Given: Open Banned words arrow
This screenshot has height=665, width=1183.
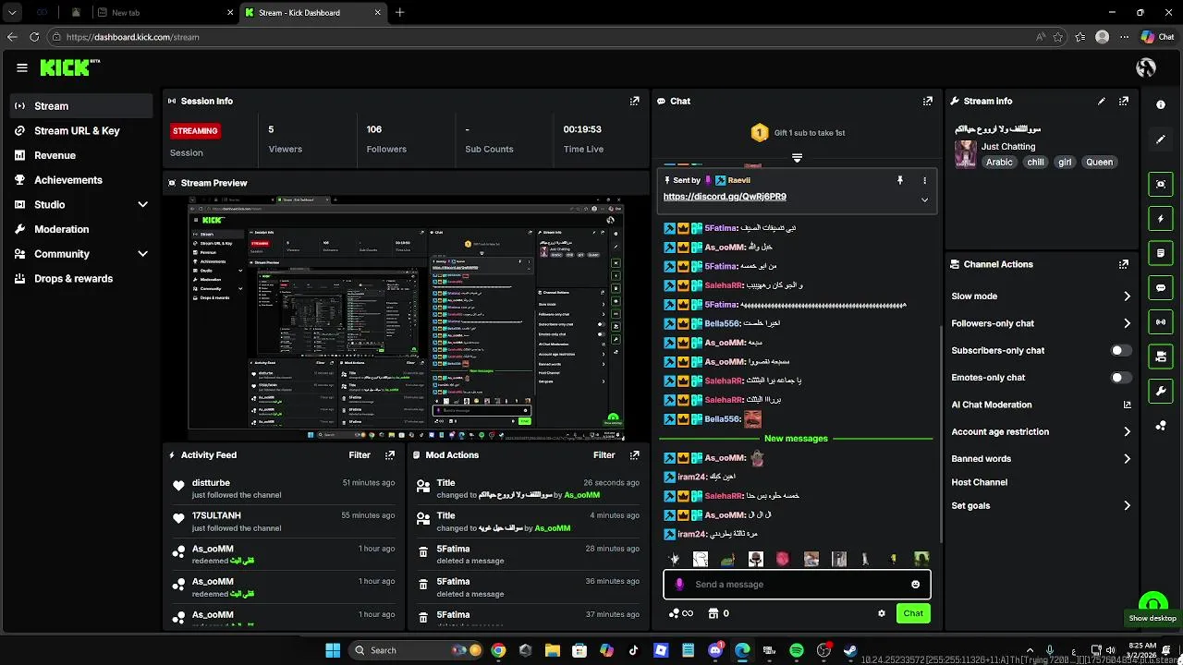Looking at the screenshot, I should (1127, 459).
